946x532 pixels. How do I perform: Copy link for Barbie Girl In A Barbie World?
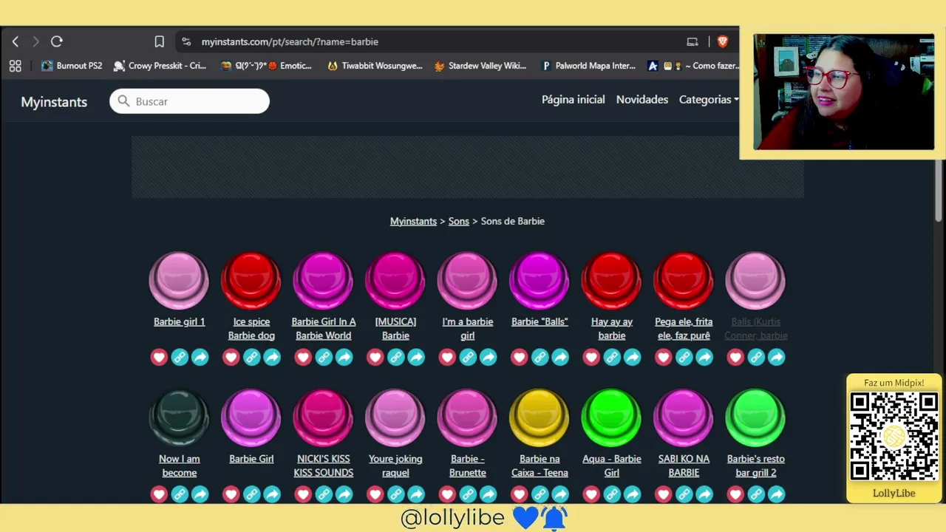[324, 358]
